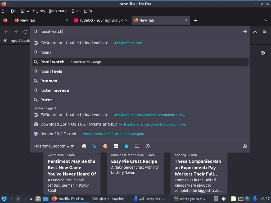Image resolution: width=271 pixels, height=203 pixels.
Task: Click the Go arrow in the address bar
Action: (245, 32)
